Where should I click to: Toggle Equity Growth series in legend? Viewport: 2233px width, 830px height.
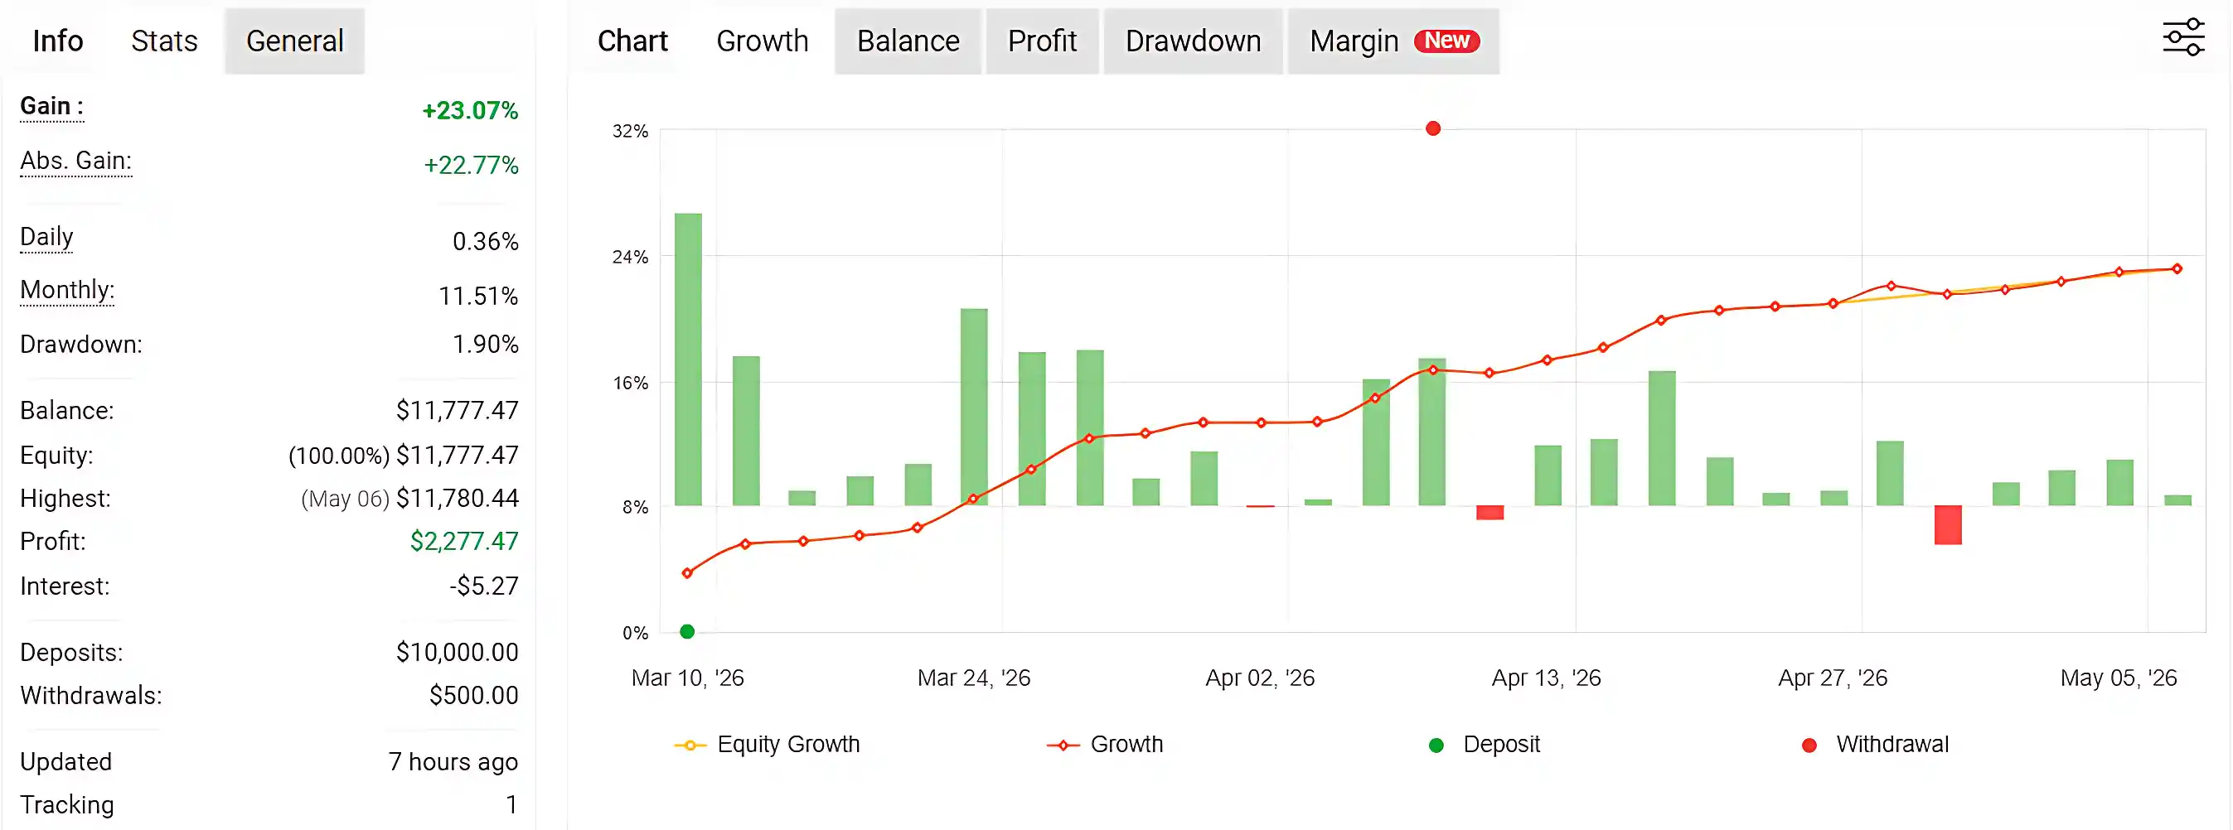[x=768, y=744]
